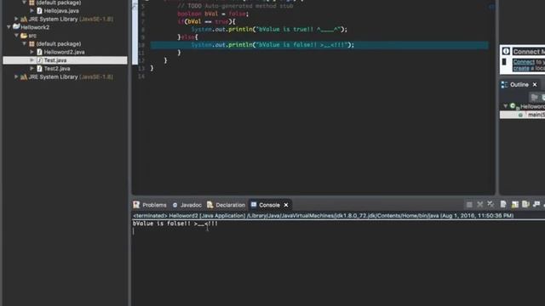Click 'boolean bVal = false;' code line
This screenshot has width=545, height=306.
(213, 14)
